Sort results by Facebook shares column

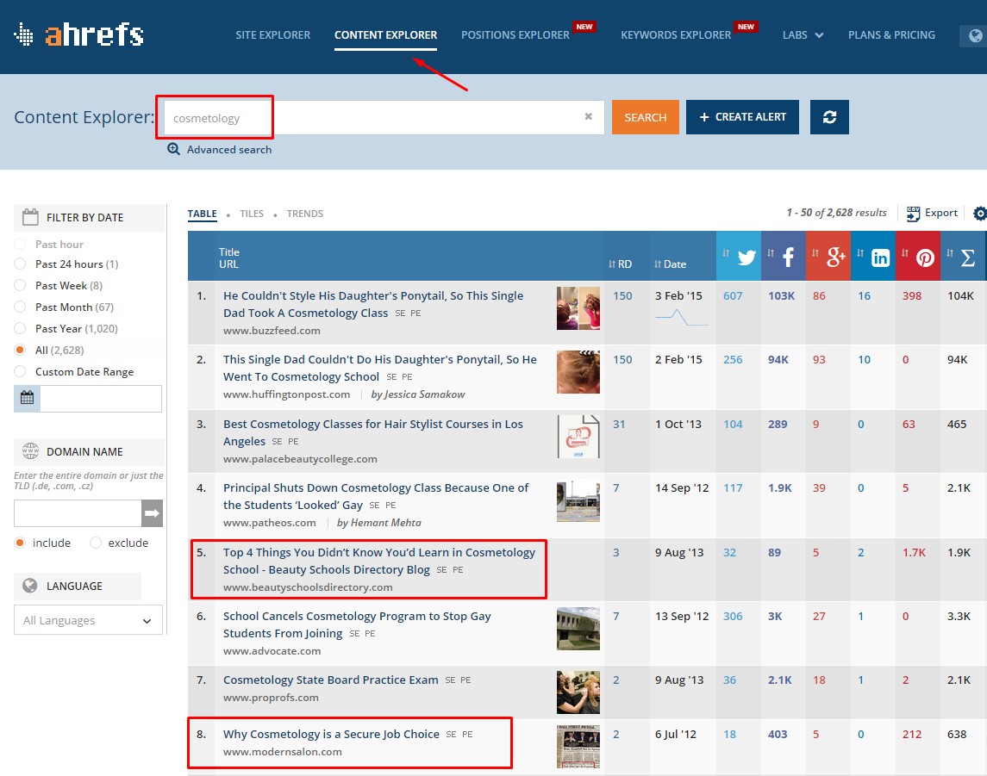[783, 256]
